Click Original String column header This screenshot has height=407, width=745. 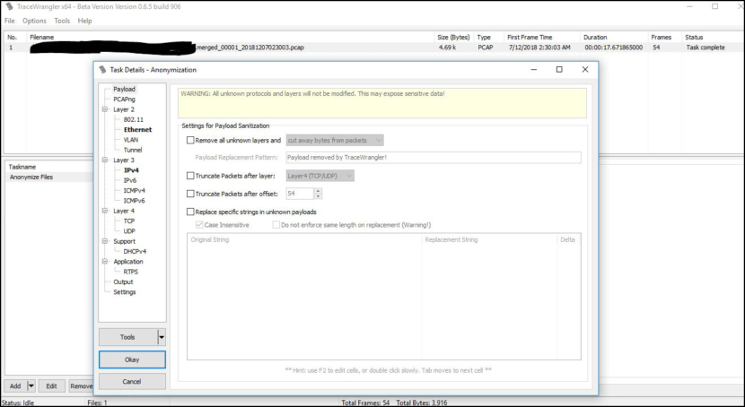304,239
